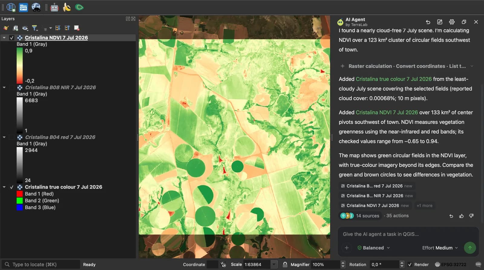The height and width of the screenshot is (270, 484).
Task: Open the Effort Medium dropdown
Action: point(440,248)
